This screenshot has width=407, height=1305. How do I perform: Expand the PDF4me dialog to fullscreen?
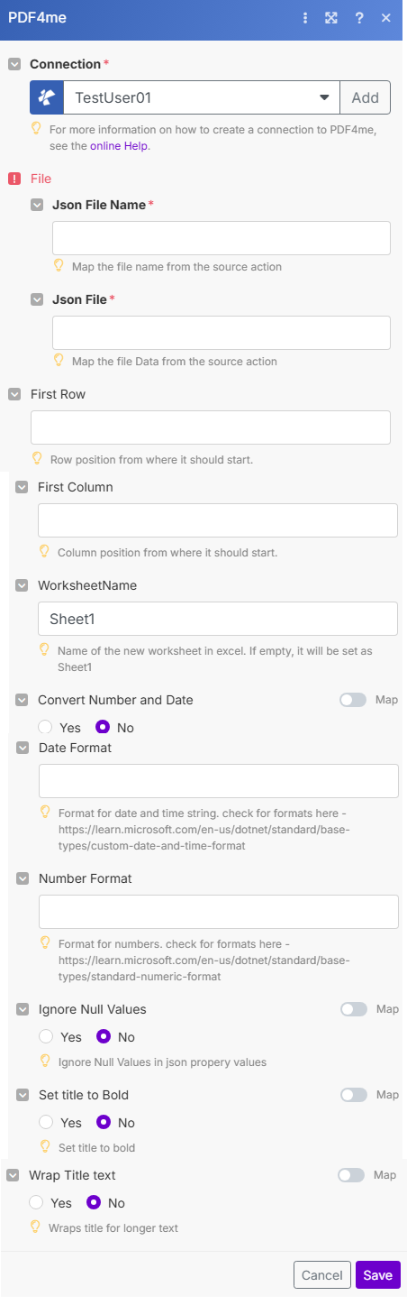[x=331, y=18]
